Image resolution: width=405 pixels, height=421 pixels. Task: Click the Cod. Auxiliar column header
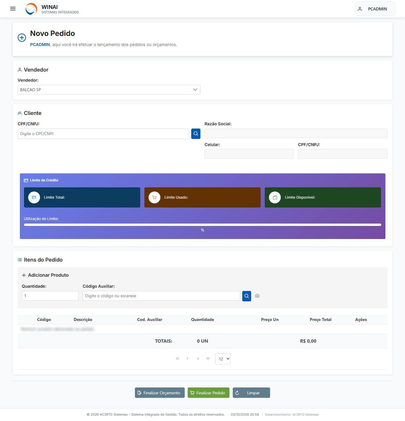150,320
